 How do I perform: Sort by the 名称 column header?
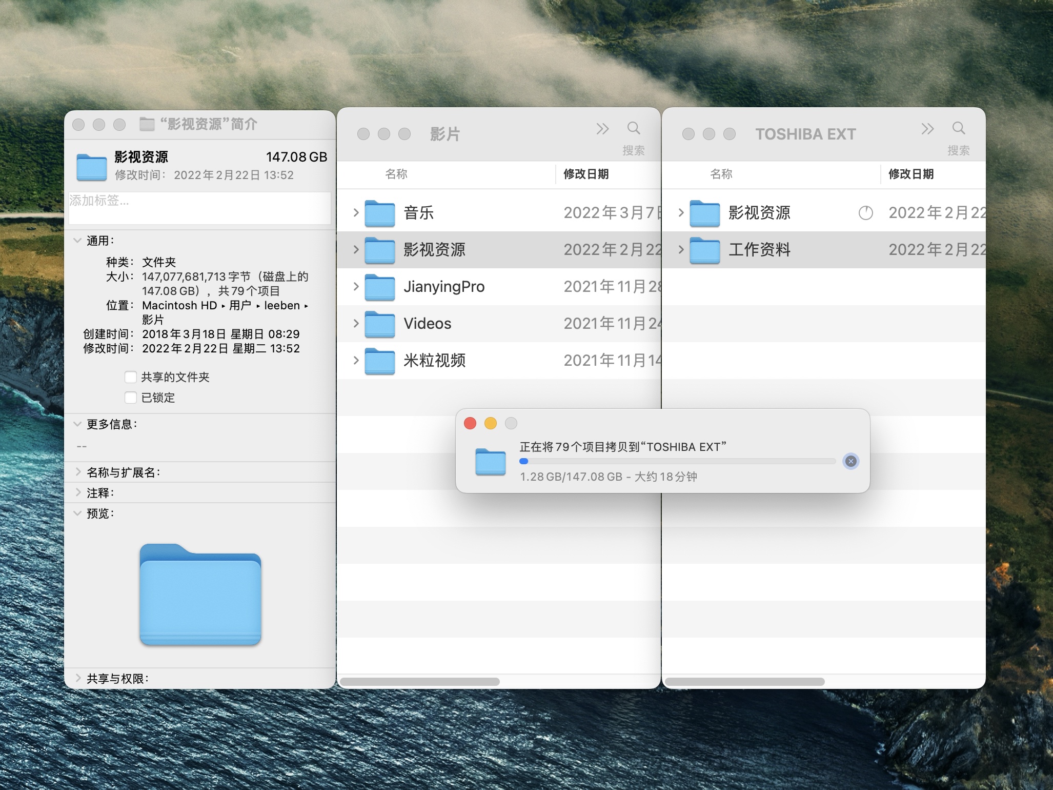click(x=396, y=174)
